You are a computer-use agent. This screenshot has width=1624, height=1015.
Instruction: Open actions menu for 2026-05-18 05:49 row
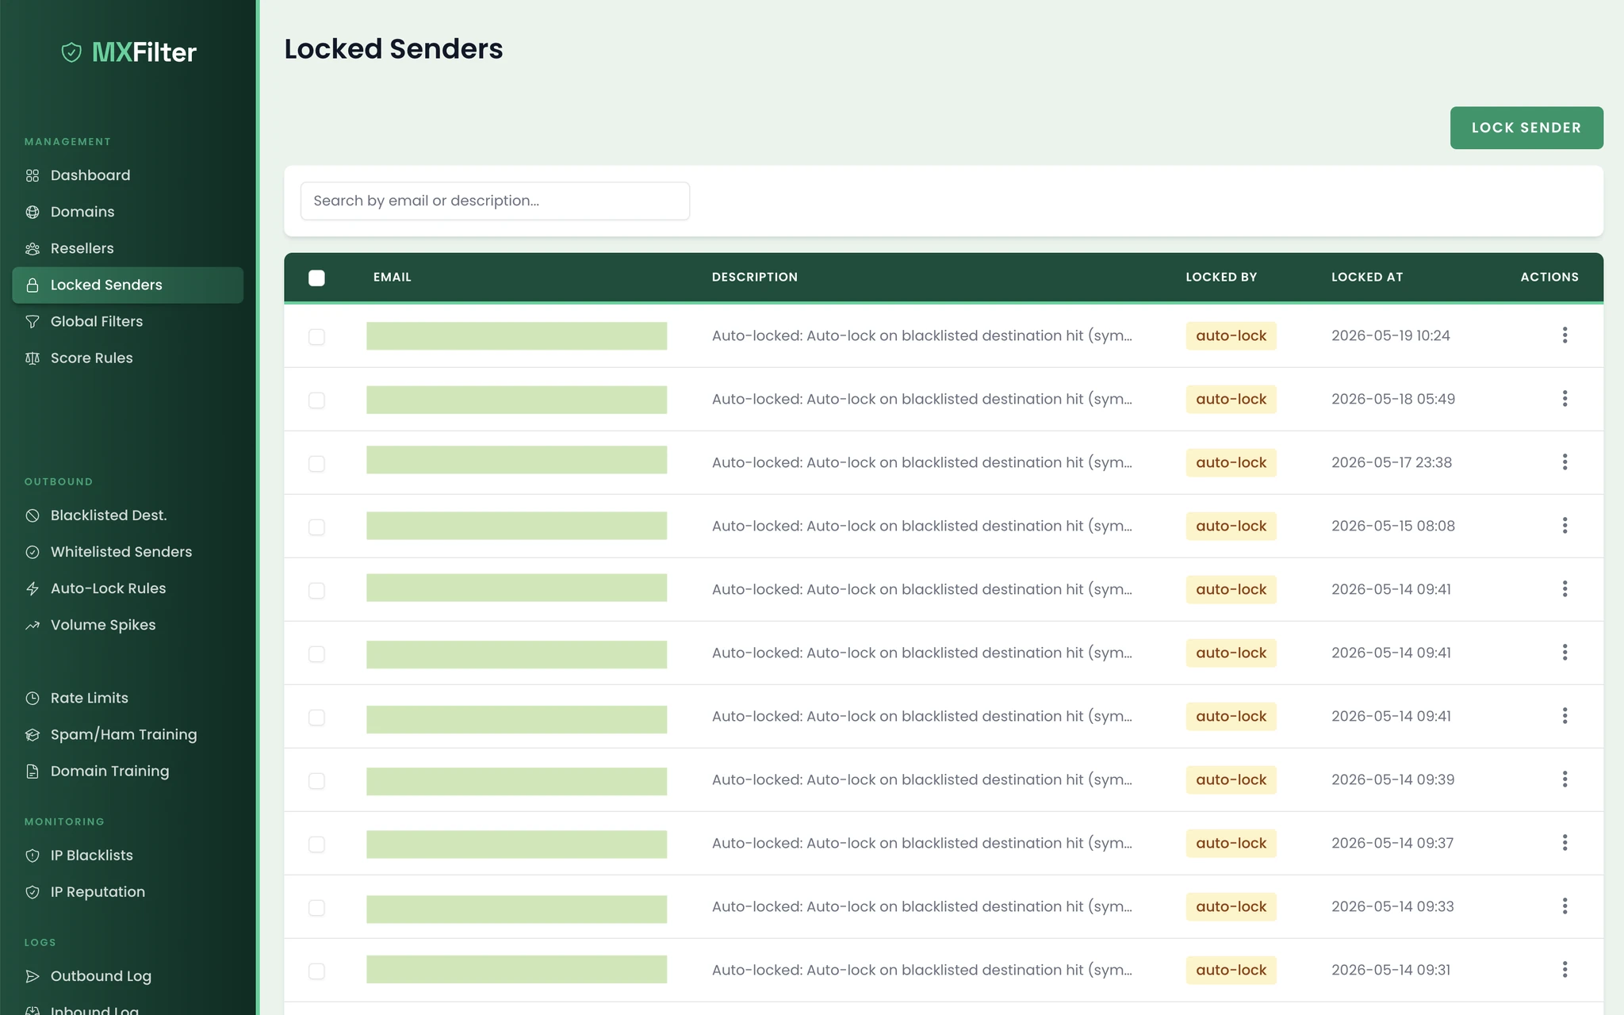[1565, 399]
